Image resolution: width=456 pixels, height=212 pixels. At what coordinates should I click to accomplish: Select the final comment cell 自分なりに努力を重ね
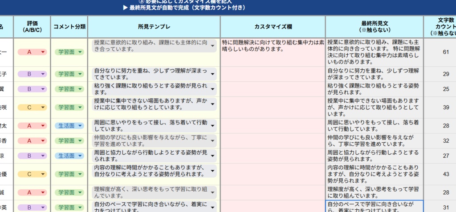[374, 74]
